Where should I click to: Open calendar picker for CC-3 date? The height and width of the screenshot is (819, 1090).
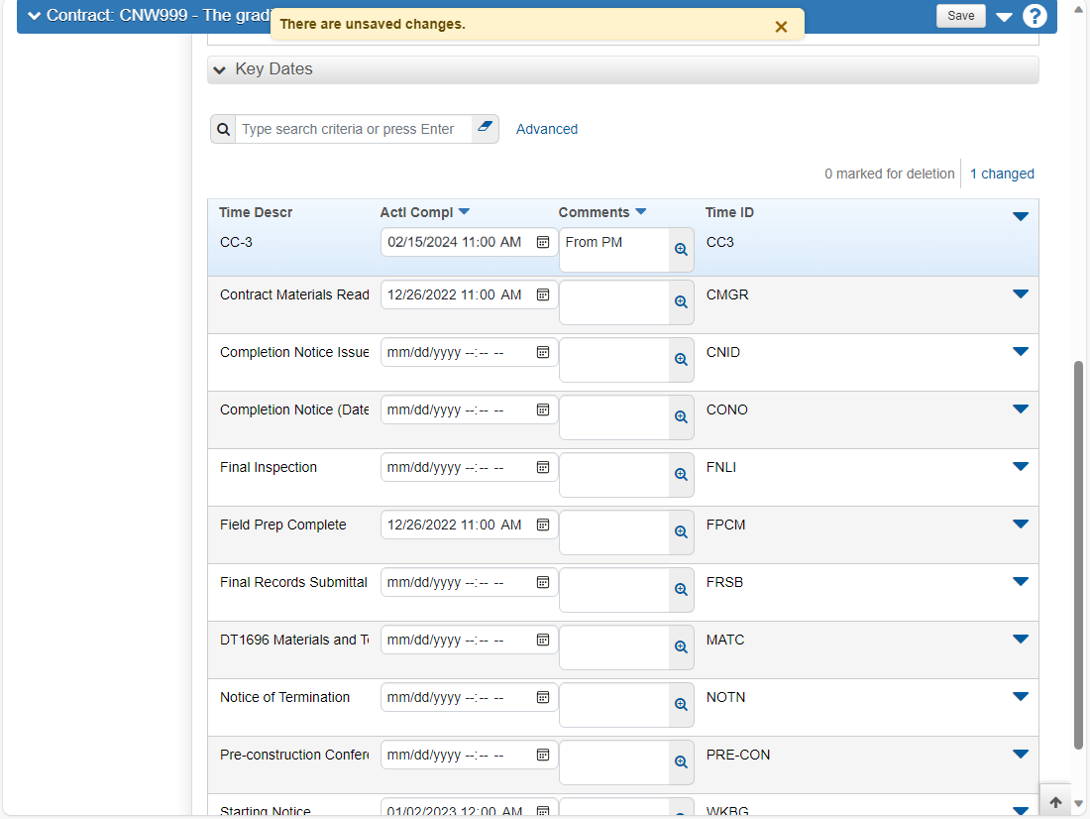pos(543,242)
